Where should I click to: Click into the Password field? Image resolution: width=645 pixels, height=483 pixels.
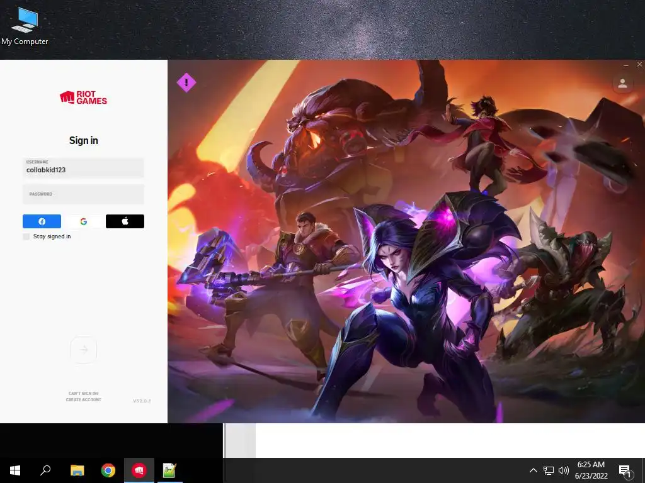point(84,194)
